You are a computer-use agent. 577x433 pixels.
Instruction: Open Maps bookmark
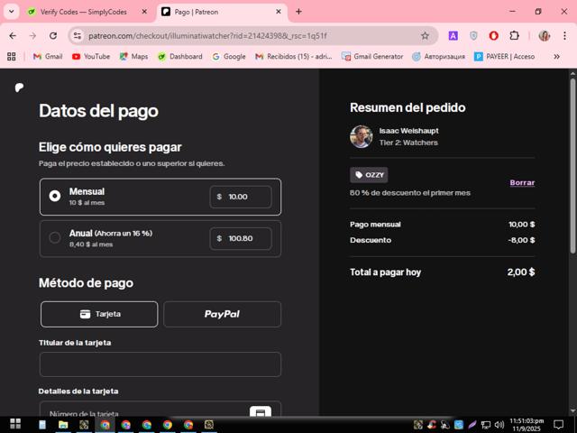133,56
